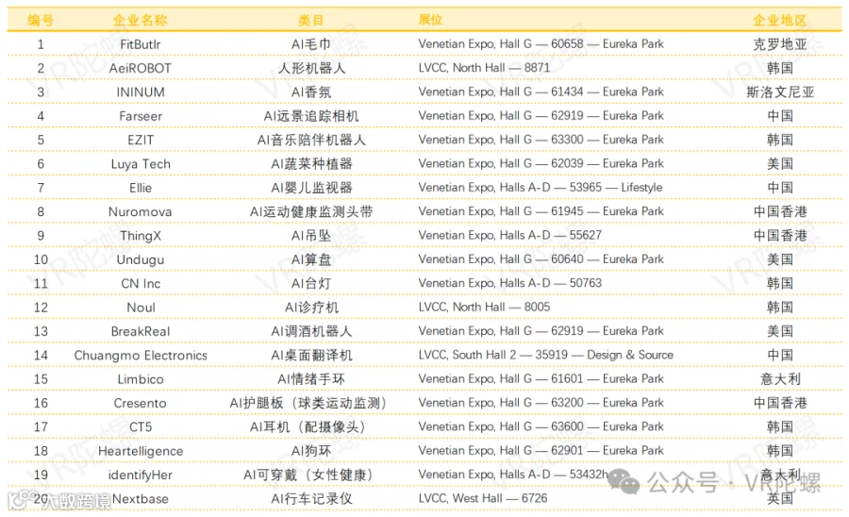Click the CT5 company name

[141, 427]
